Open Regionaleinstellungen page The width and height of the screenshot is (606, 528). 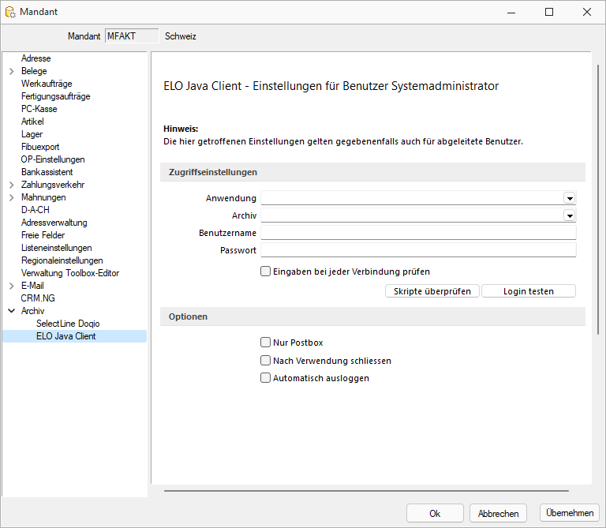[x=62, y=260]
